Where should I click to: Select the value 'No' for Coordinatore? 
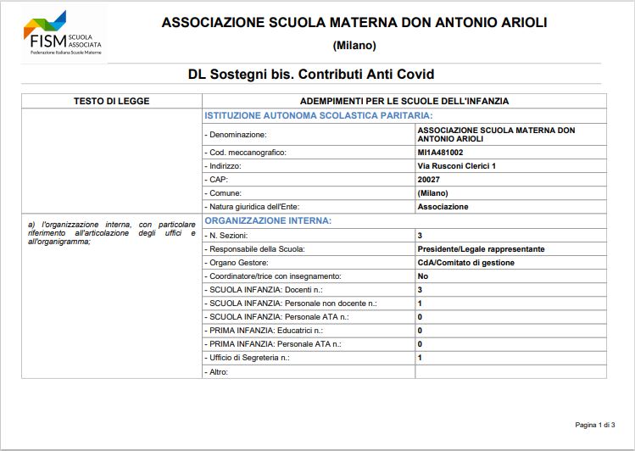423,276
